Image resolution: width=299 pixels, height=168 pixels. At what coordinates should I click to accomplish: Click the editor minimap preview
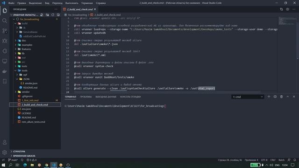[287, 21]
